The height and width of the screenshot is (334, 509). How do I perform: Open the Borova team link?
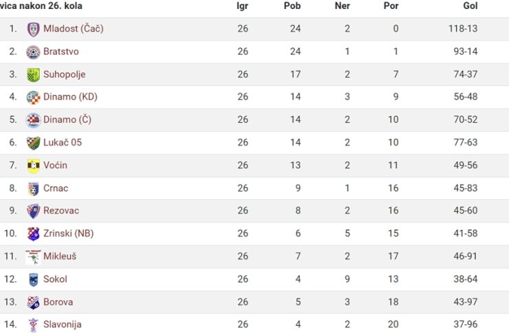click(x=58, y=302)
